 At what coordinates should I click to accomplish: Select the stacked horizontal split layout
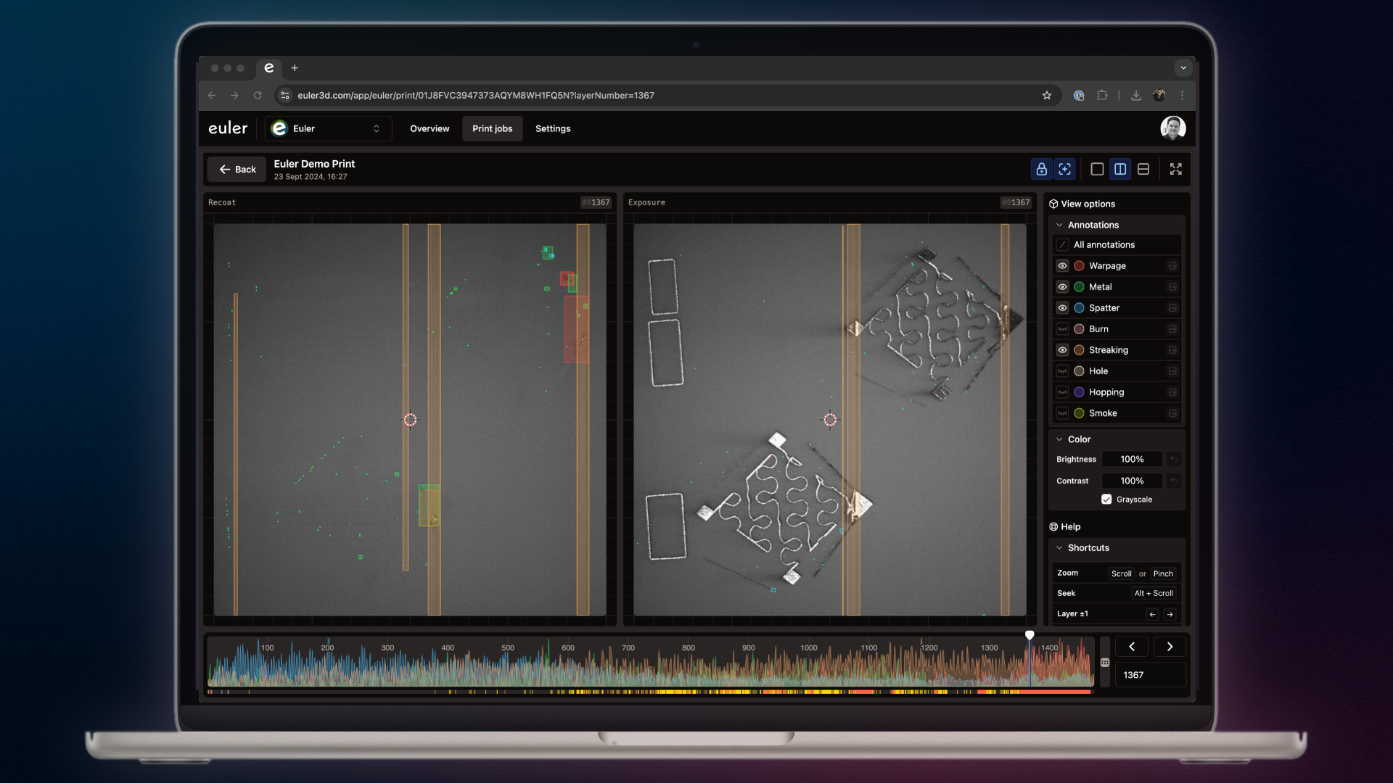pos(1143,169)
